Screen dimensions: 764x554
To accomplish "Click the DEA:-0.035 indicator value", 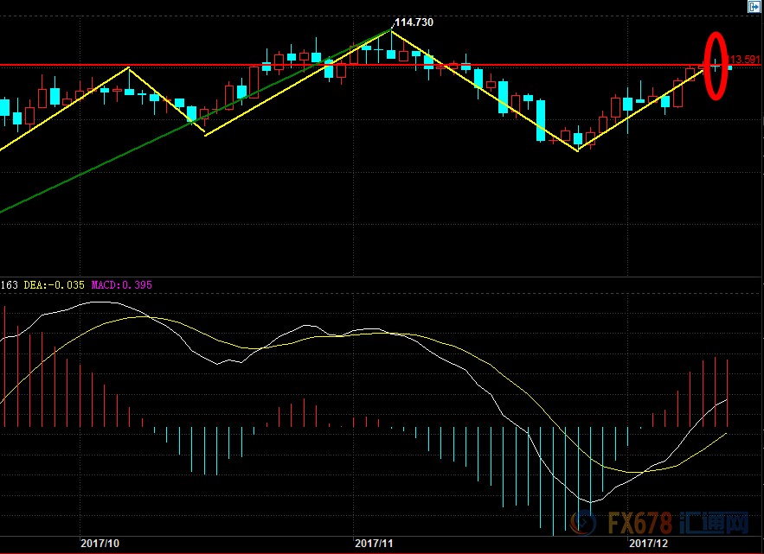I will coord(55,285).
